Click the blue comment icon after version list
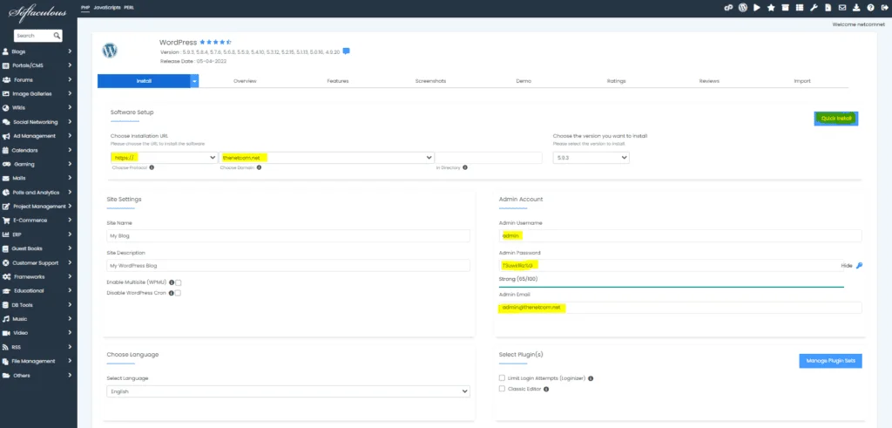Viewport: 892px width, 428px height. pos(346,51)
